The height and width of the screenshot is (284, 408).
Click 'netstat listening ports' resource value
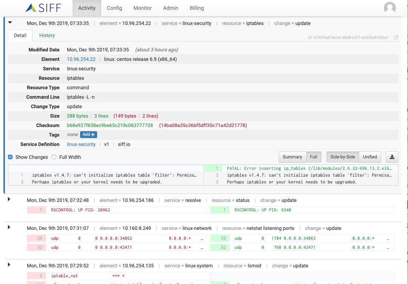[270, 228]
